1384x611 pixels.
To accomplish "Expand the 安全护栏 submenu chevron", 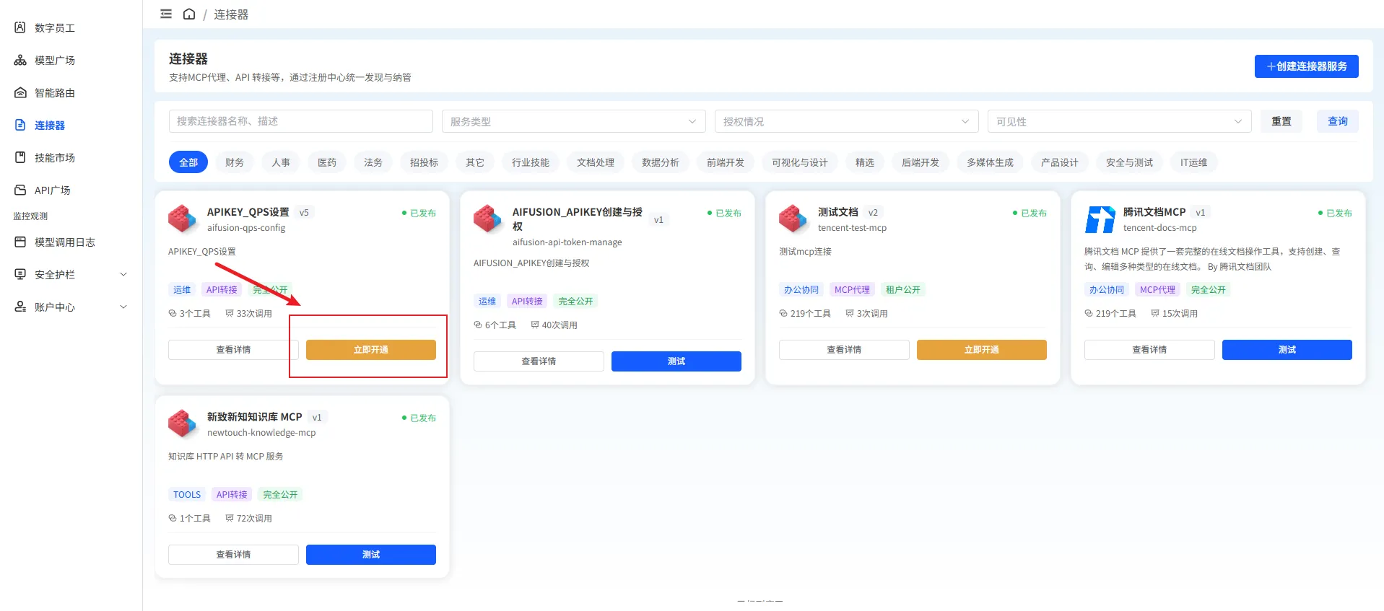I will coord(123,274).
